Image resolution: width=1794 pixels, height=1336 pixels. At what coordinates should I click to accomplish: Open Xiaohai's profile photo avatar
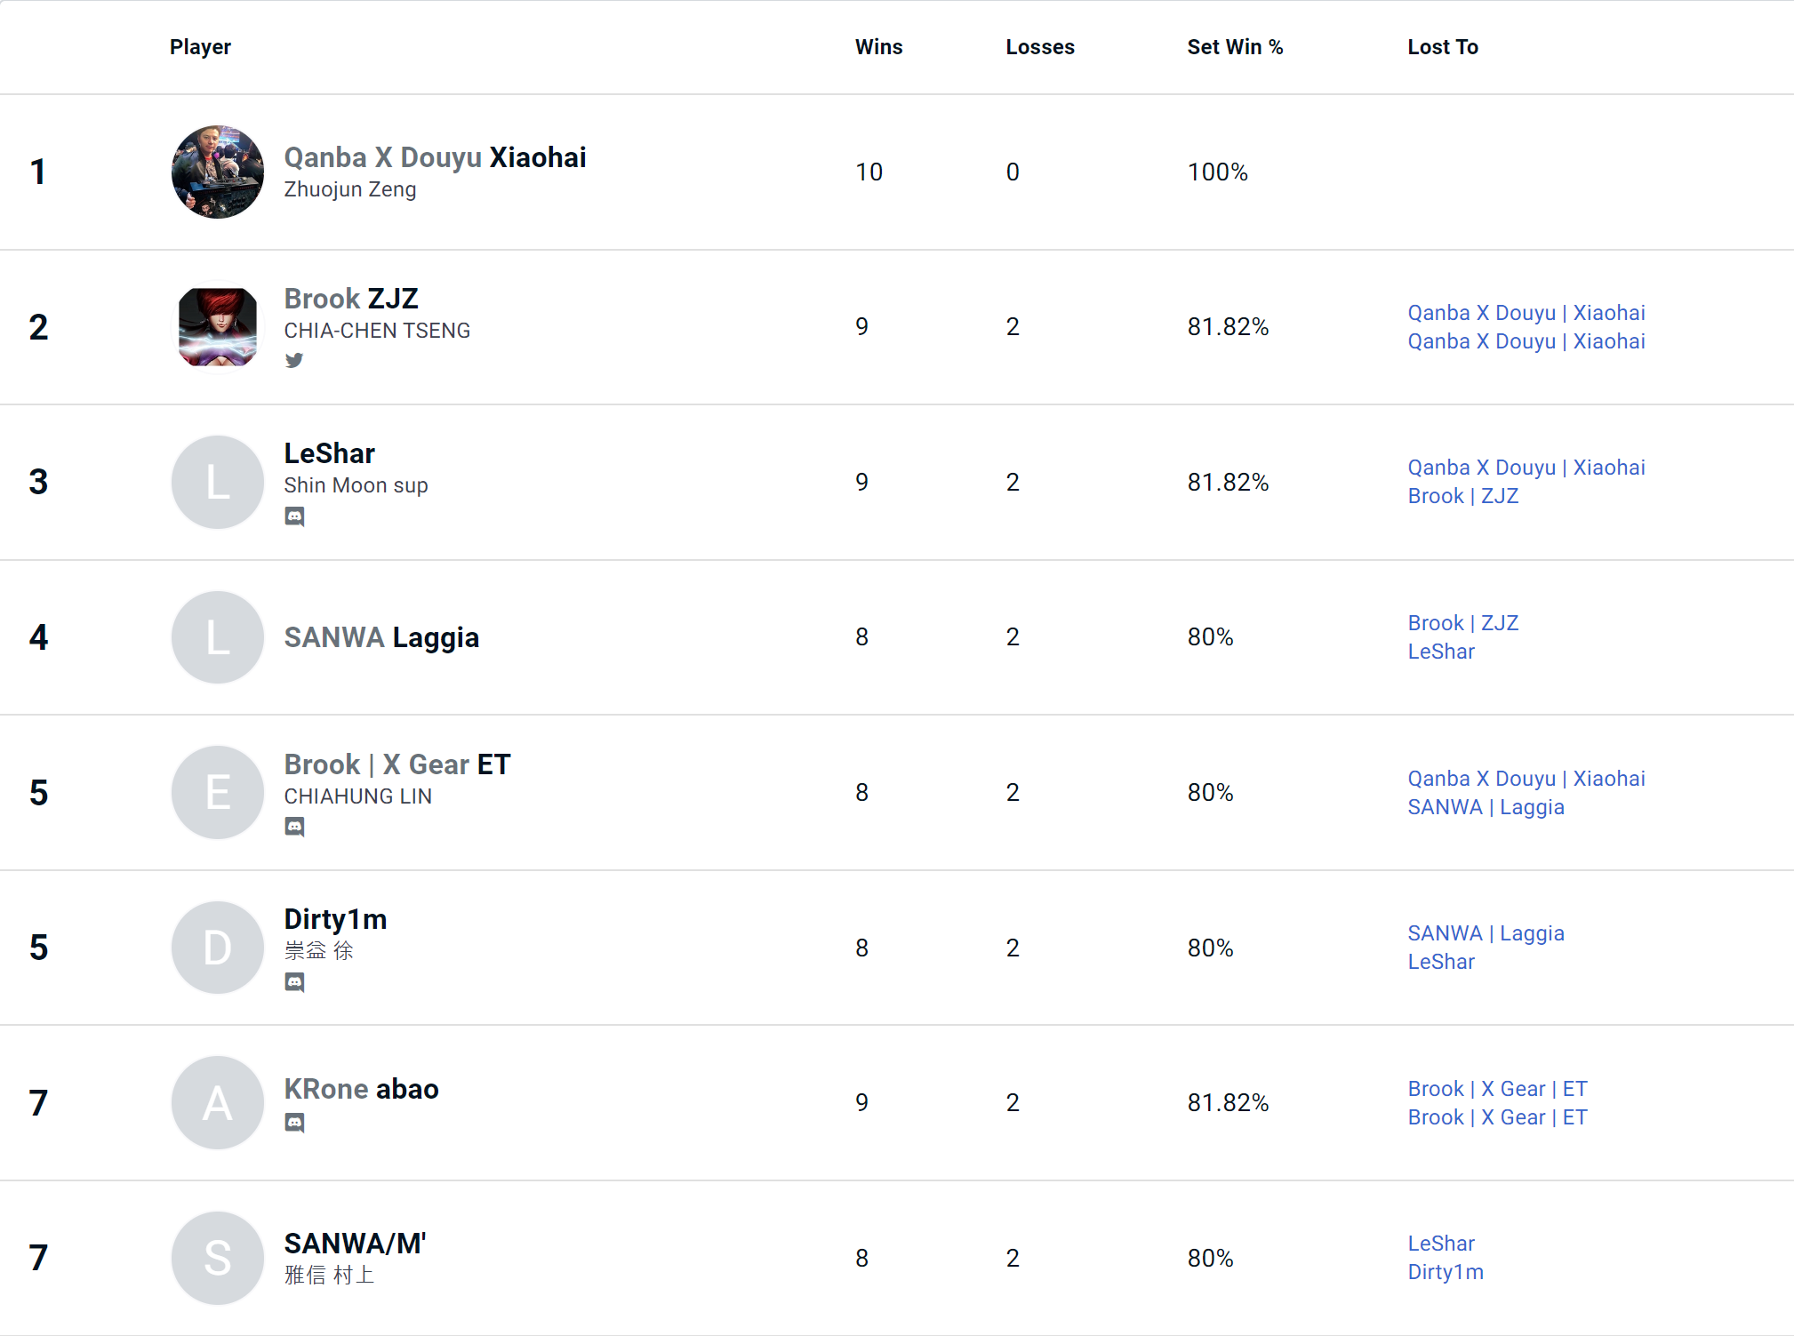coord(218,172)
